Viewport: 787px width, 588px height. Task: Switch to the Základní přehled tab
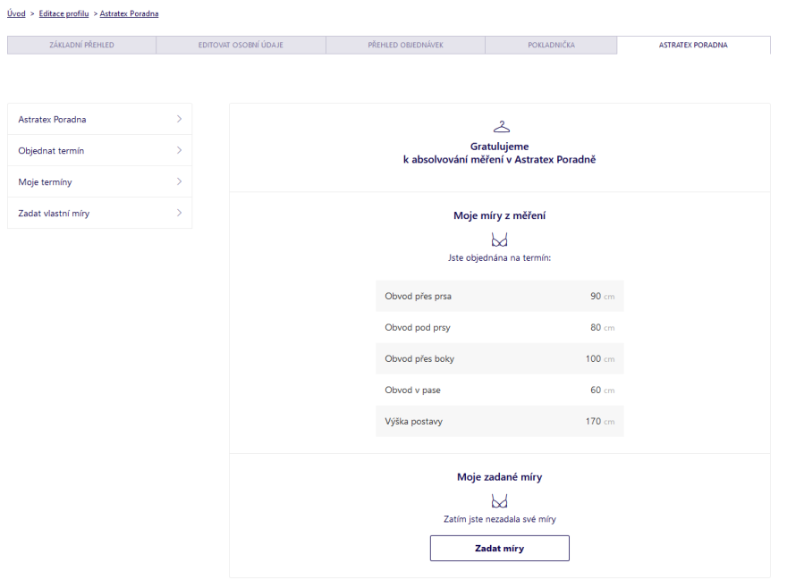tap(81, 45)
